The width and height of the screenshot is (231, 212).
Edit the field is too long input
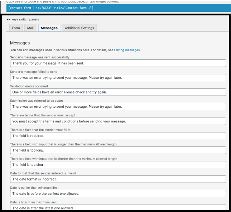pyautogui.click(x=118, y=150)
